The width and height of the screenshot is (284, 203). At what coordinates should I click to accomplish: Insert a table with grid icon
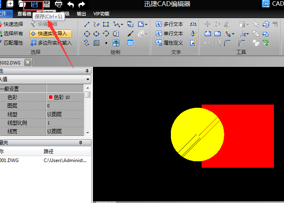[x=130, y=43]
